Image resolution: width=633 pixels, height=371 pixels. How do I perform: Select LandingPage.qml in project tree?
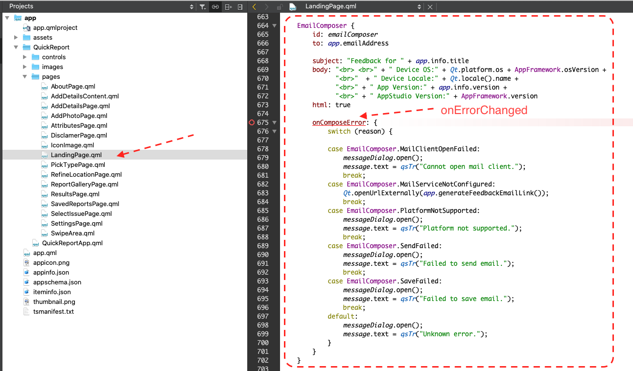pyautogui.click(x=76, y=155)
